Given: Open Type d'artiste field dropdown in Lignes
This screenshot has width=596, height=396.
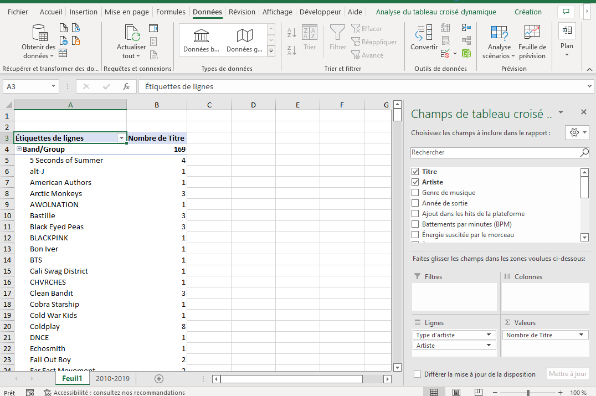Looking at the screenshot, I should point(489,335).
